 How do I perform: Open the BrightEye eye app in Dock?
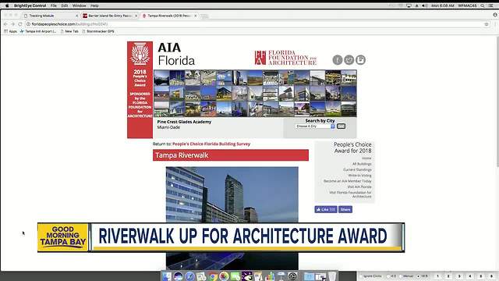(247, 276)
